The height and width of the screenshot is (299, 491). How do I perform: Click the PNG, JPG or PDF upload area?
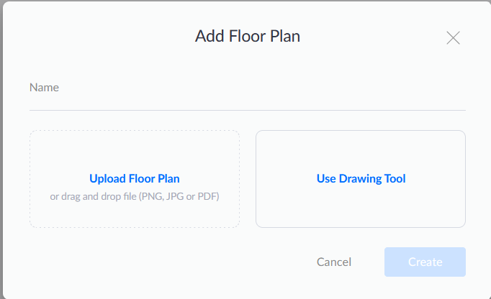click(x=135, y=212)
